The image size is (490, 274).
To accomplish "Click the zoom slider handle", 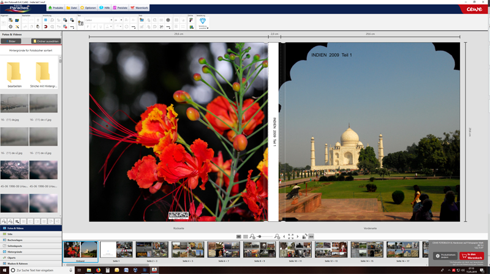I will (260, 236).
